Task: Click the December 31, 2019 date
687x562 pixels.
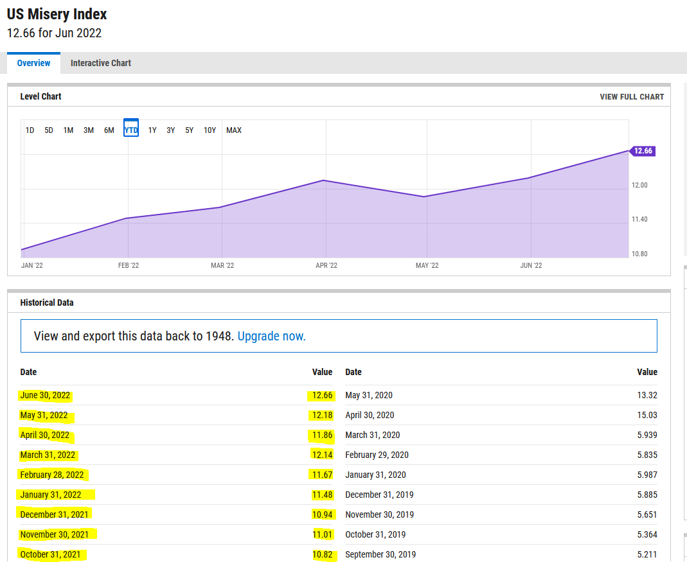Action: click(379, 495)
